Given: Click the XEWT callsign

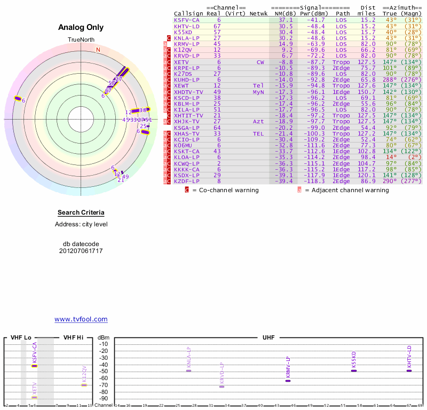Looking at the screenshot, I should [x=181, y=86].
